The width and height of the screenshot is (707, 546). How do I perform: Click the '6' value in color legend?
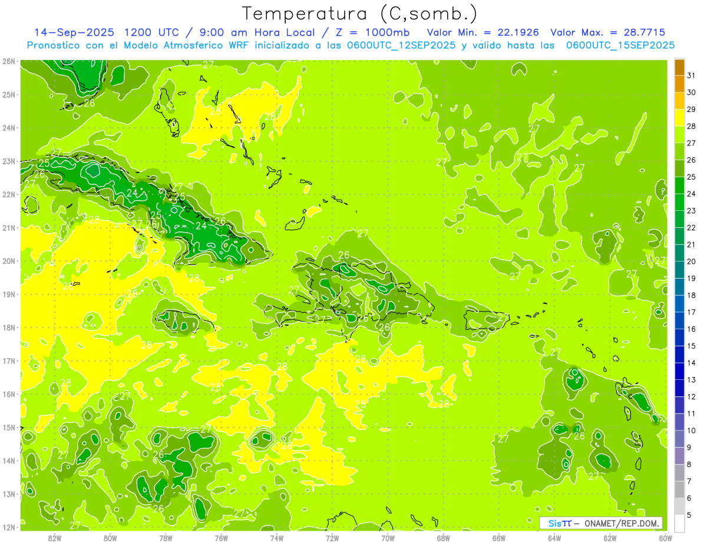689,498
